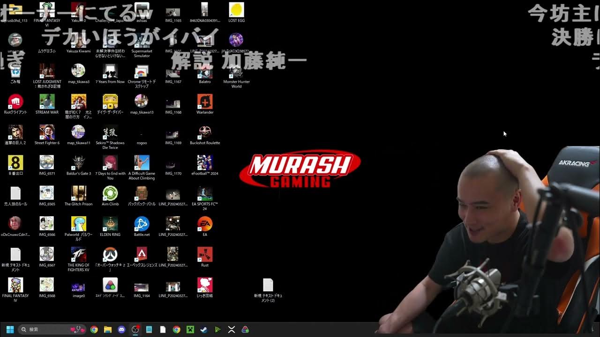The image size is (600, 337).
Task: Switch to OBS Studio on the taskbar
Action: (135, 330)
